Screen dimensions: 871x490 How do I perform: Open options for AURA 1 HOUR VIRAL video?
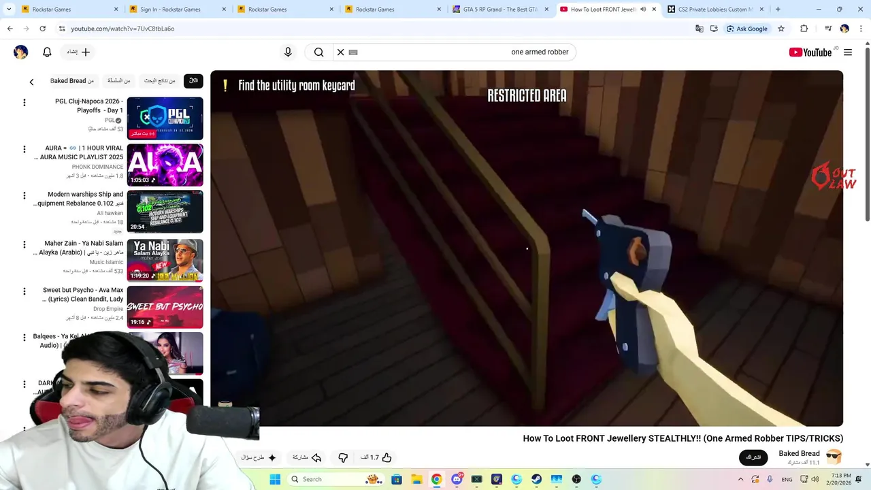pyautogui.click(x=24, y=149)
